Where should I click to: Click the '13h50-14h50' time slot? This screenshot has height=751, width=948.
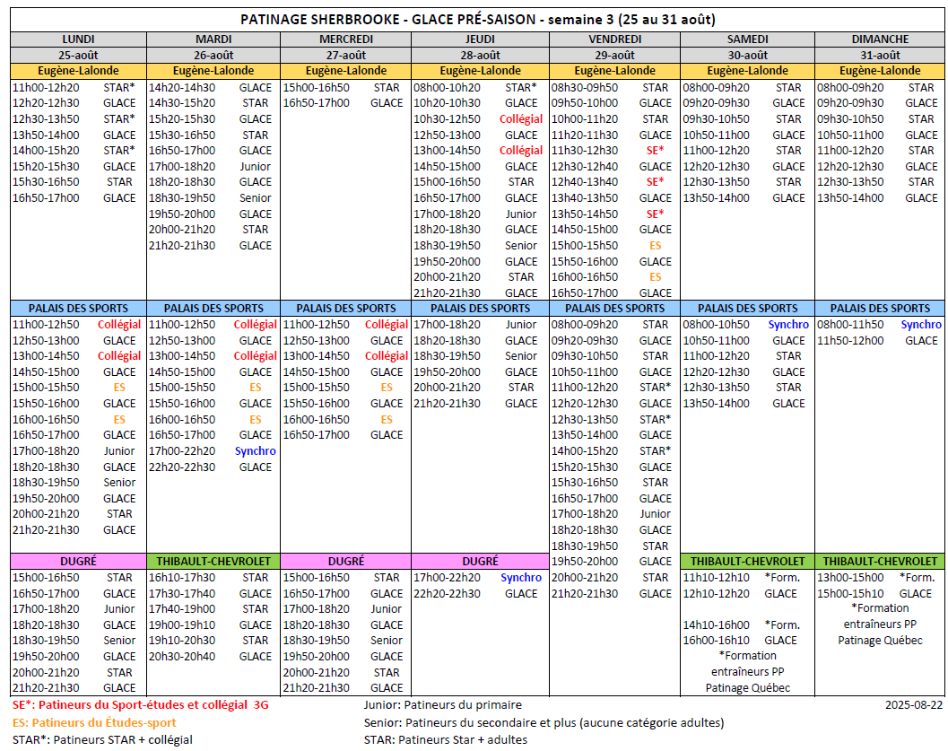(585, 214)
